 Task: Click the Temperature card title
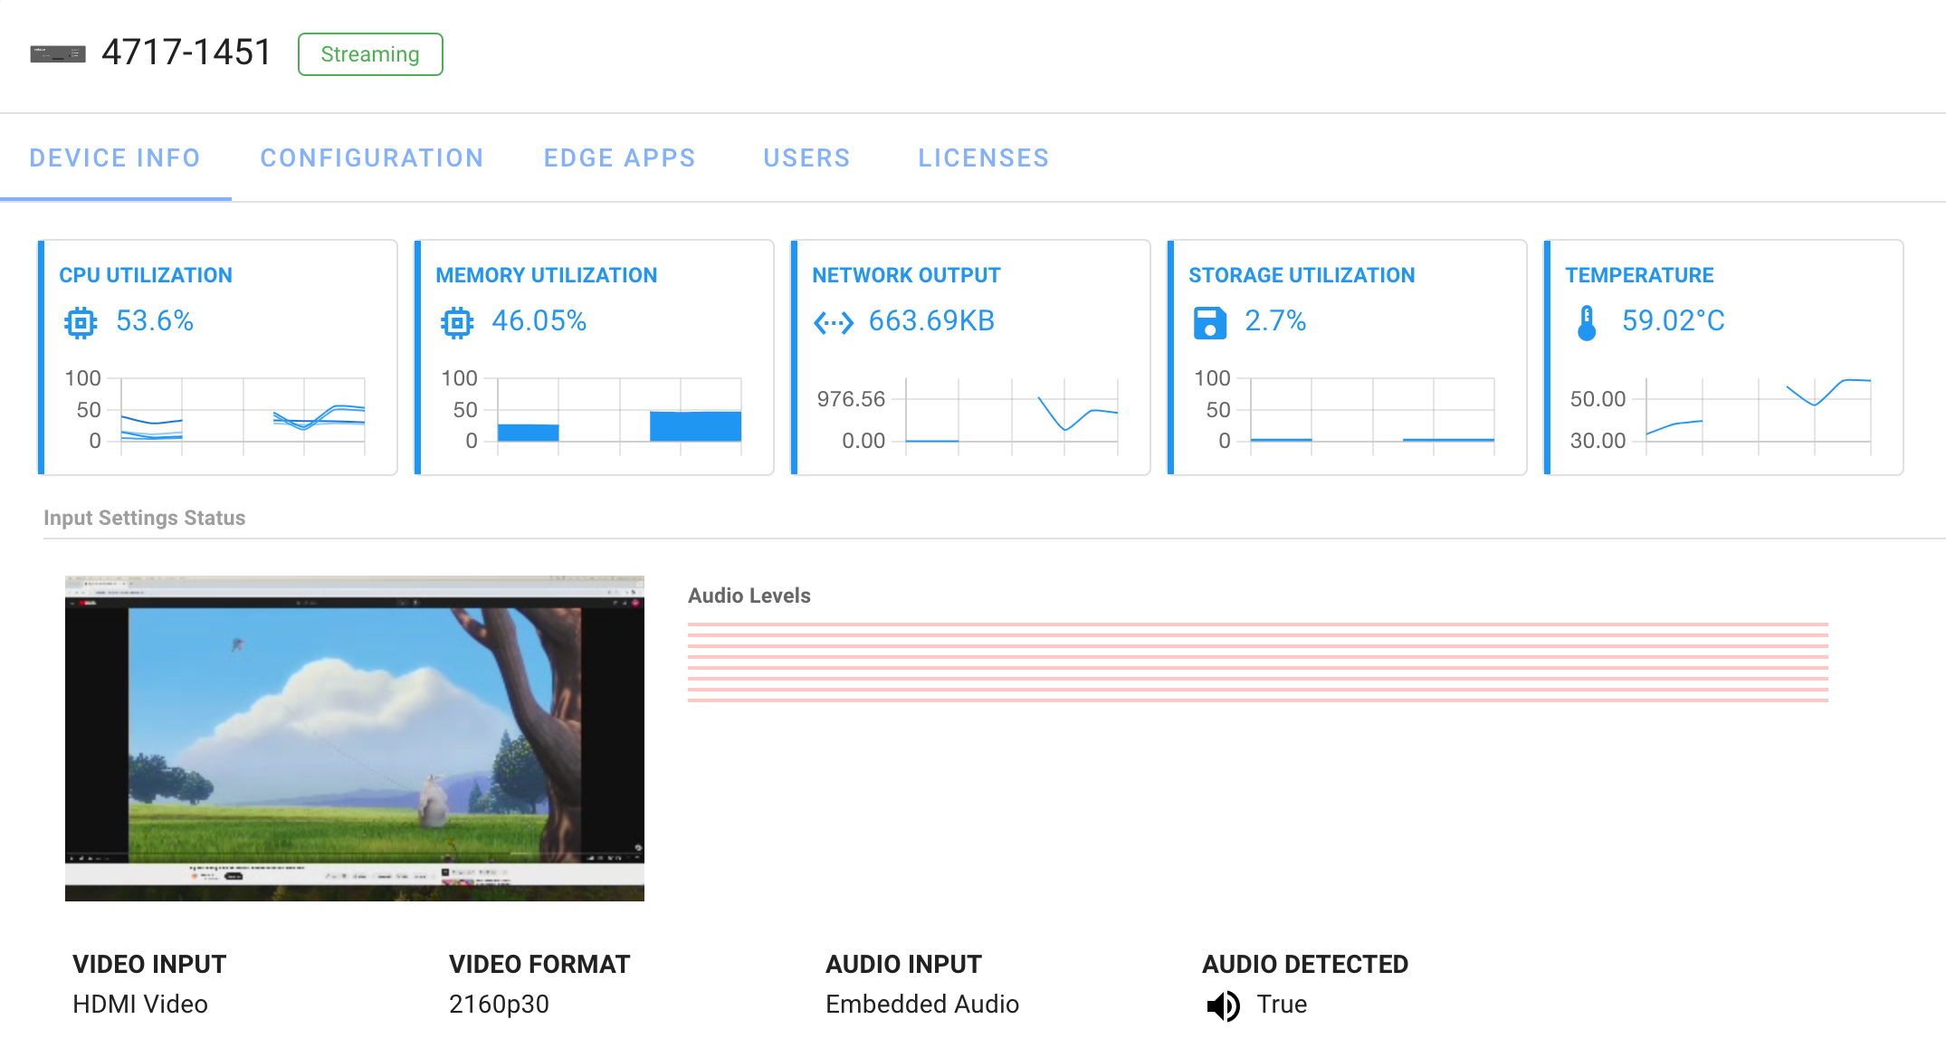(x=1639, y=275)
